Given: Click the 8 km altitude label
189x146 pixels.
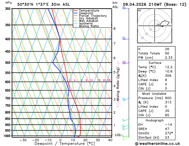Looking at the screenshot, I should click(114, 29).
